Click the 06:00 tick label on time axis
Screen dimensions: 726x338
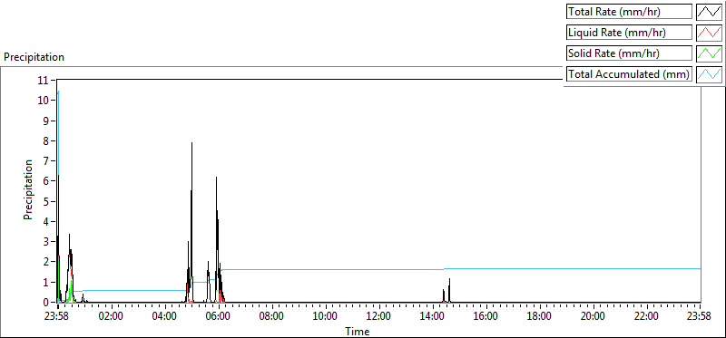point(219,316)
